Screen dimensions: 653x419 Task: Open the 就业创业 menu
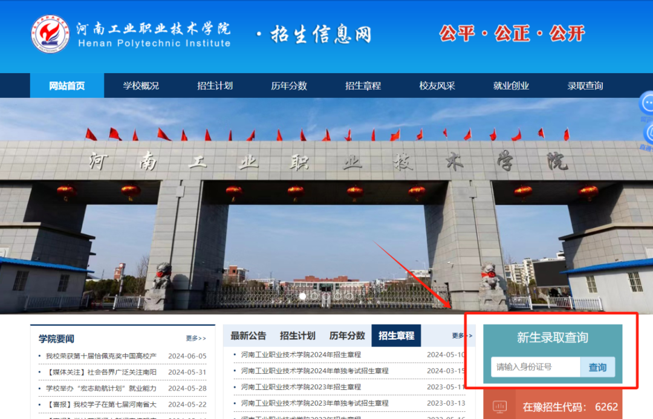[511, 85]
